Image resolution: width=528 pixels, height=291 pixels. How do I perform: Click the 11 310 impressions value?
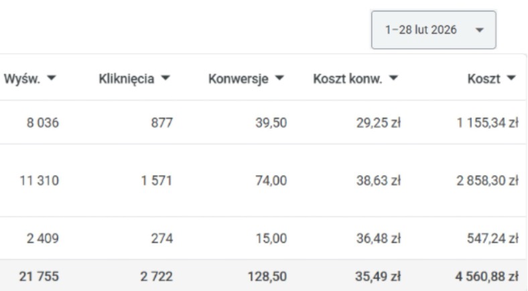tap(41, 180)
